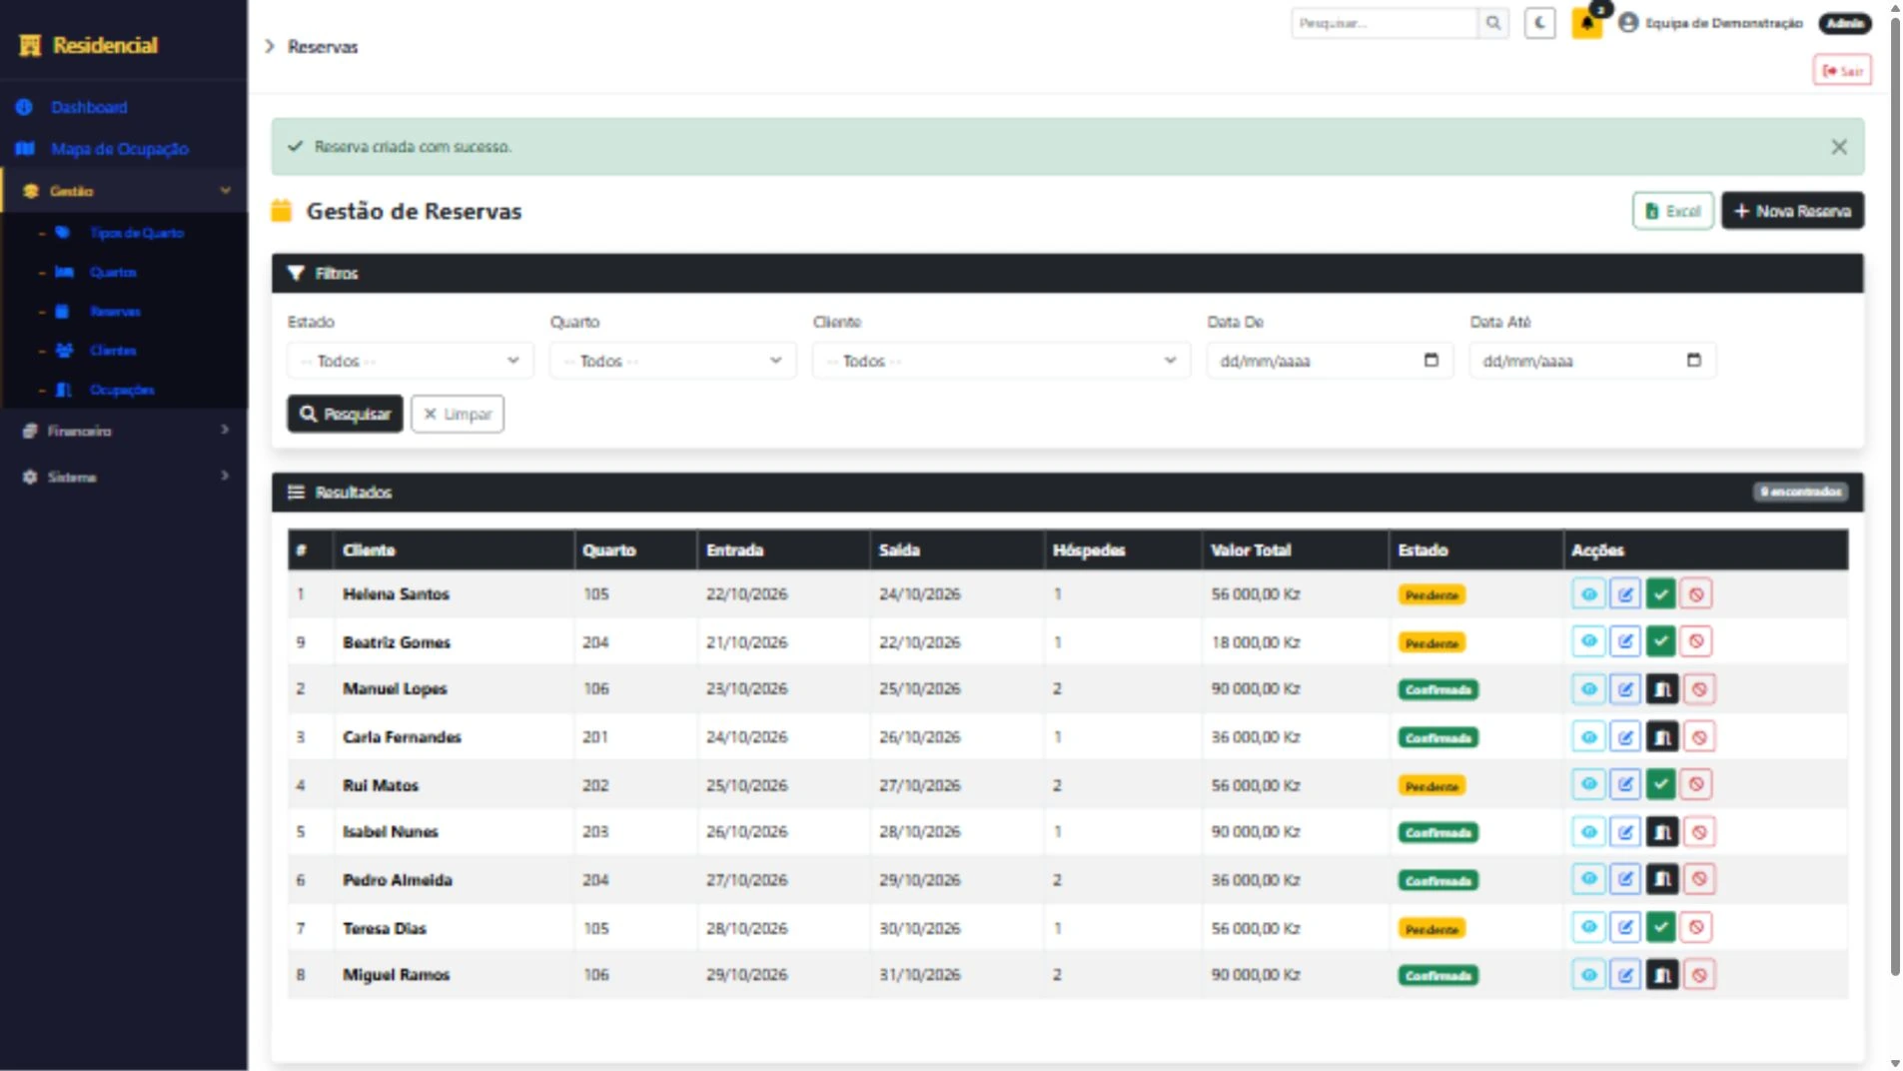Open the Estado filter dropdown
The height and width of the screenshot is (1071, 1903).
[411, 361]
